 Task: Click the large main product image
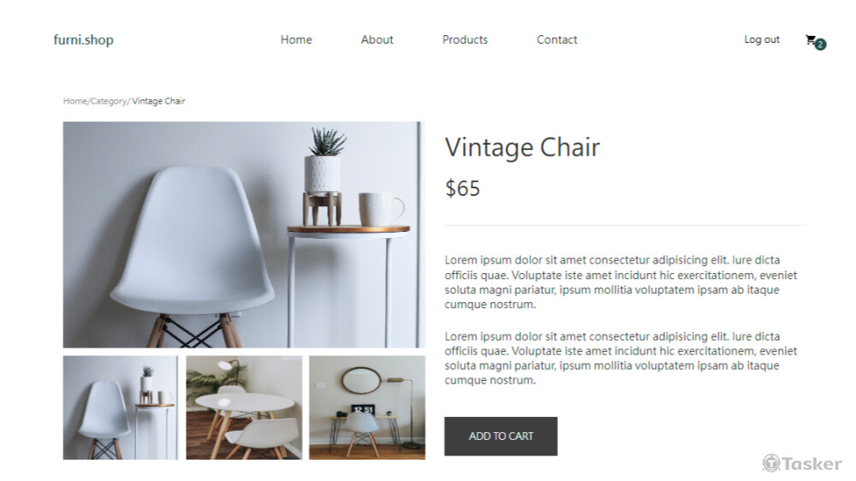244,235
